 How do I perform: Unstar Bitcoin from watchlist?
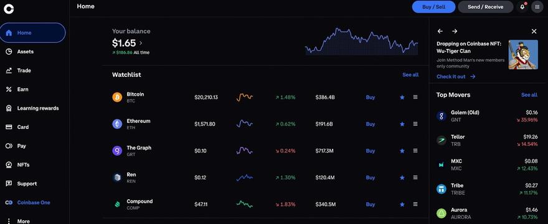click(402, 97)
